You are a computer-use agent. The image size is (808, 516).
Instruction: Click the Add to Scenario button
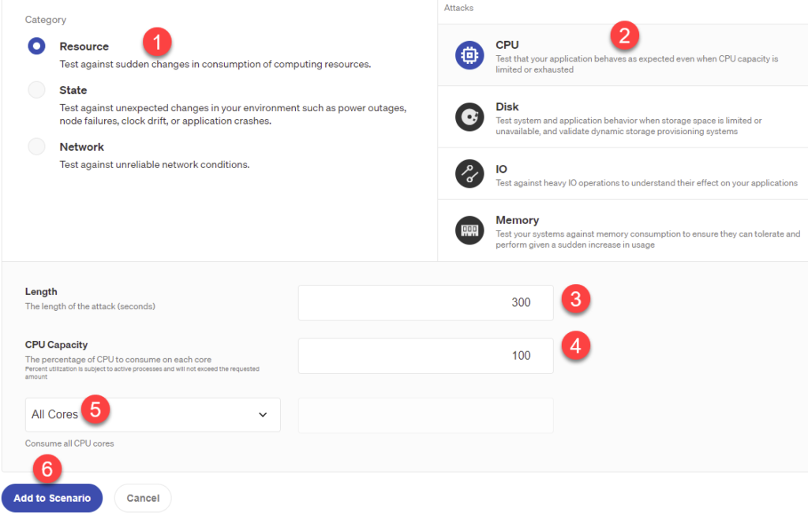coord(52,498)
